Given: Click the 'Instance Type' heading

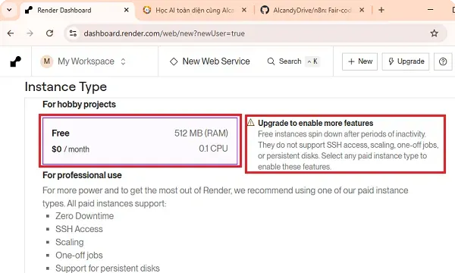Looking at the screenshot, I should point(66,86).
